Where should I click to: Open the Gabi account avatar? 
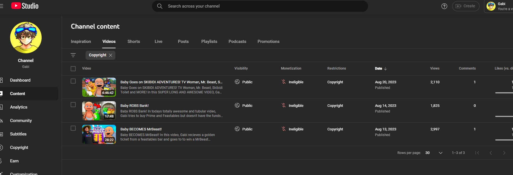click(491, 6)
